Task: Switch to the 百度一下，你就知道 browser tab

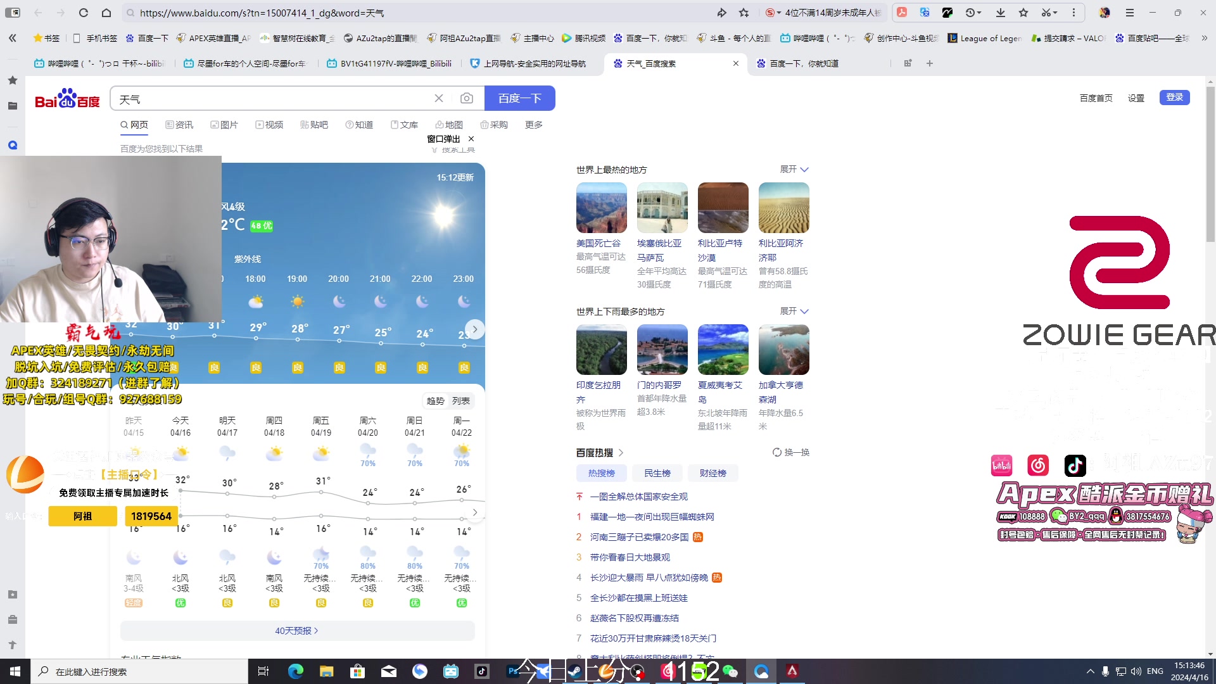Action: tap(804, 63)
